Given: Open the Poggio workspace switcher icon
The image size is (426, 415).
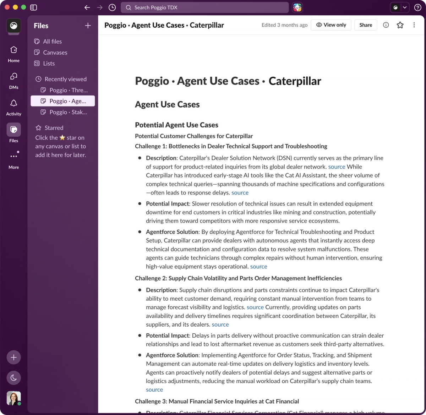Looking at the screenshot, I should (13, 26).
